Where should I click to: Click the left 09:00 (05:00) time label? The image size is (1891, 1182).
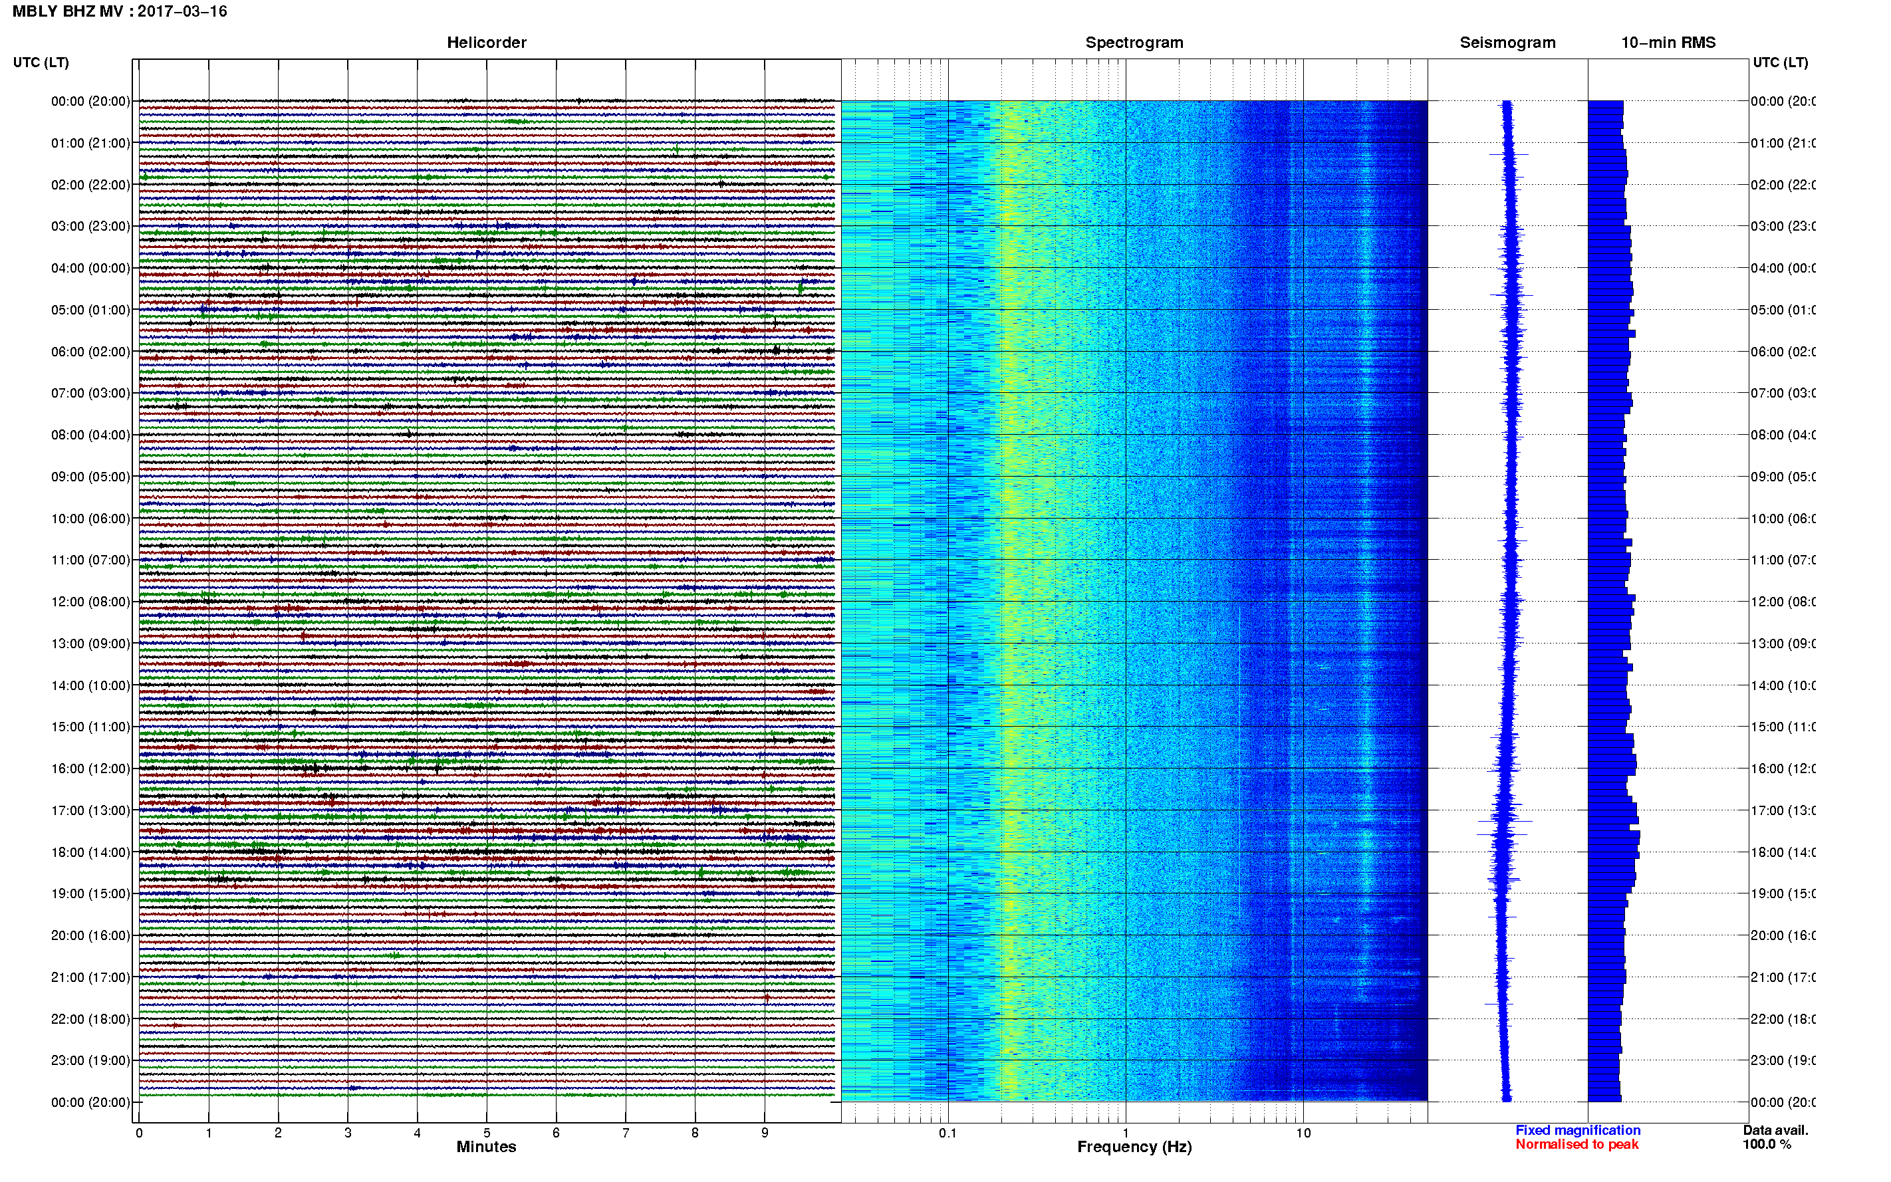point(90,477)
